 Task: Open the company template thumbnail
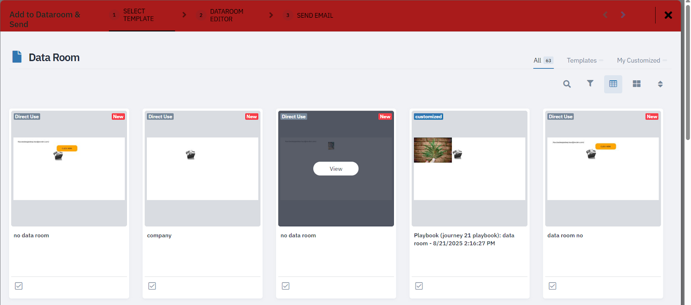(203, 168)
